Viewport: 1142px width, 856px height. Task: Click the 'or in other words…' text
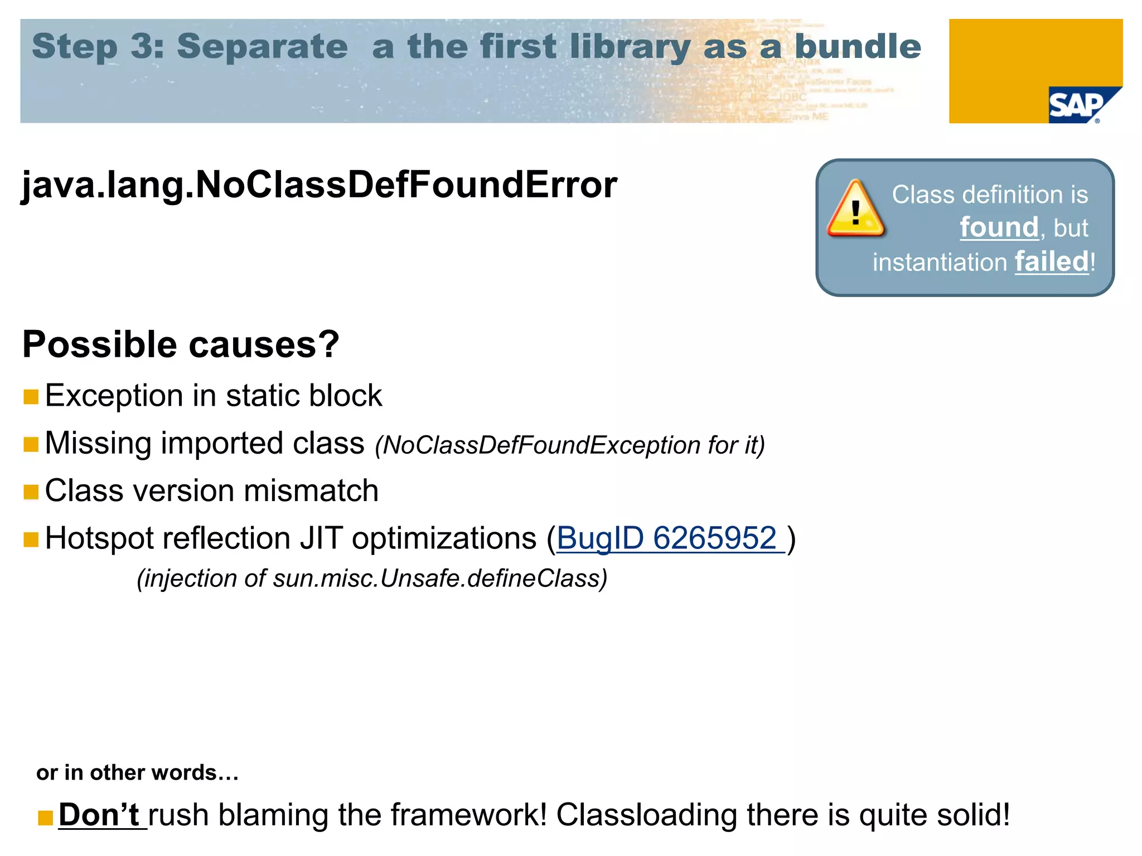138,772
